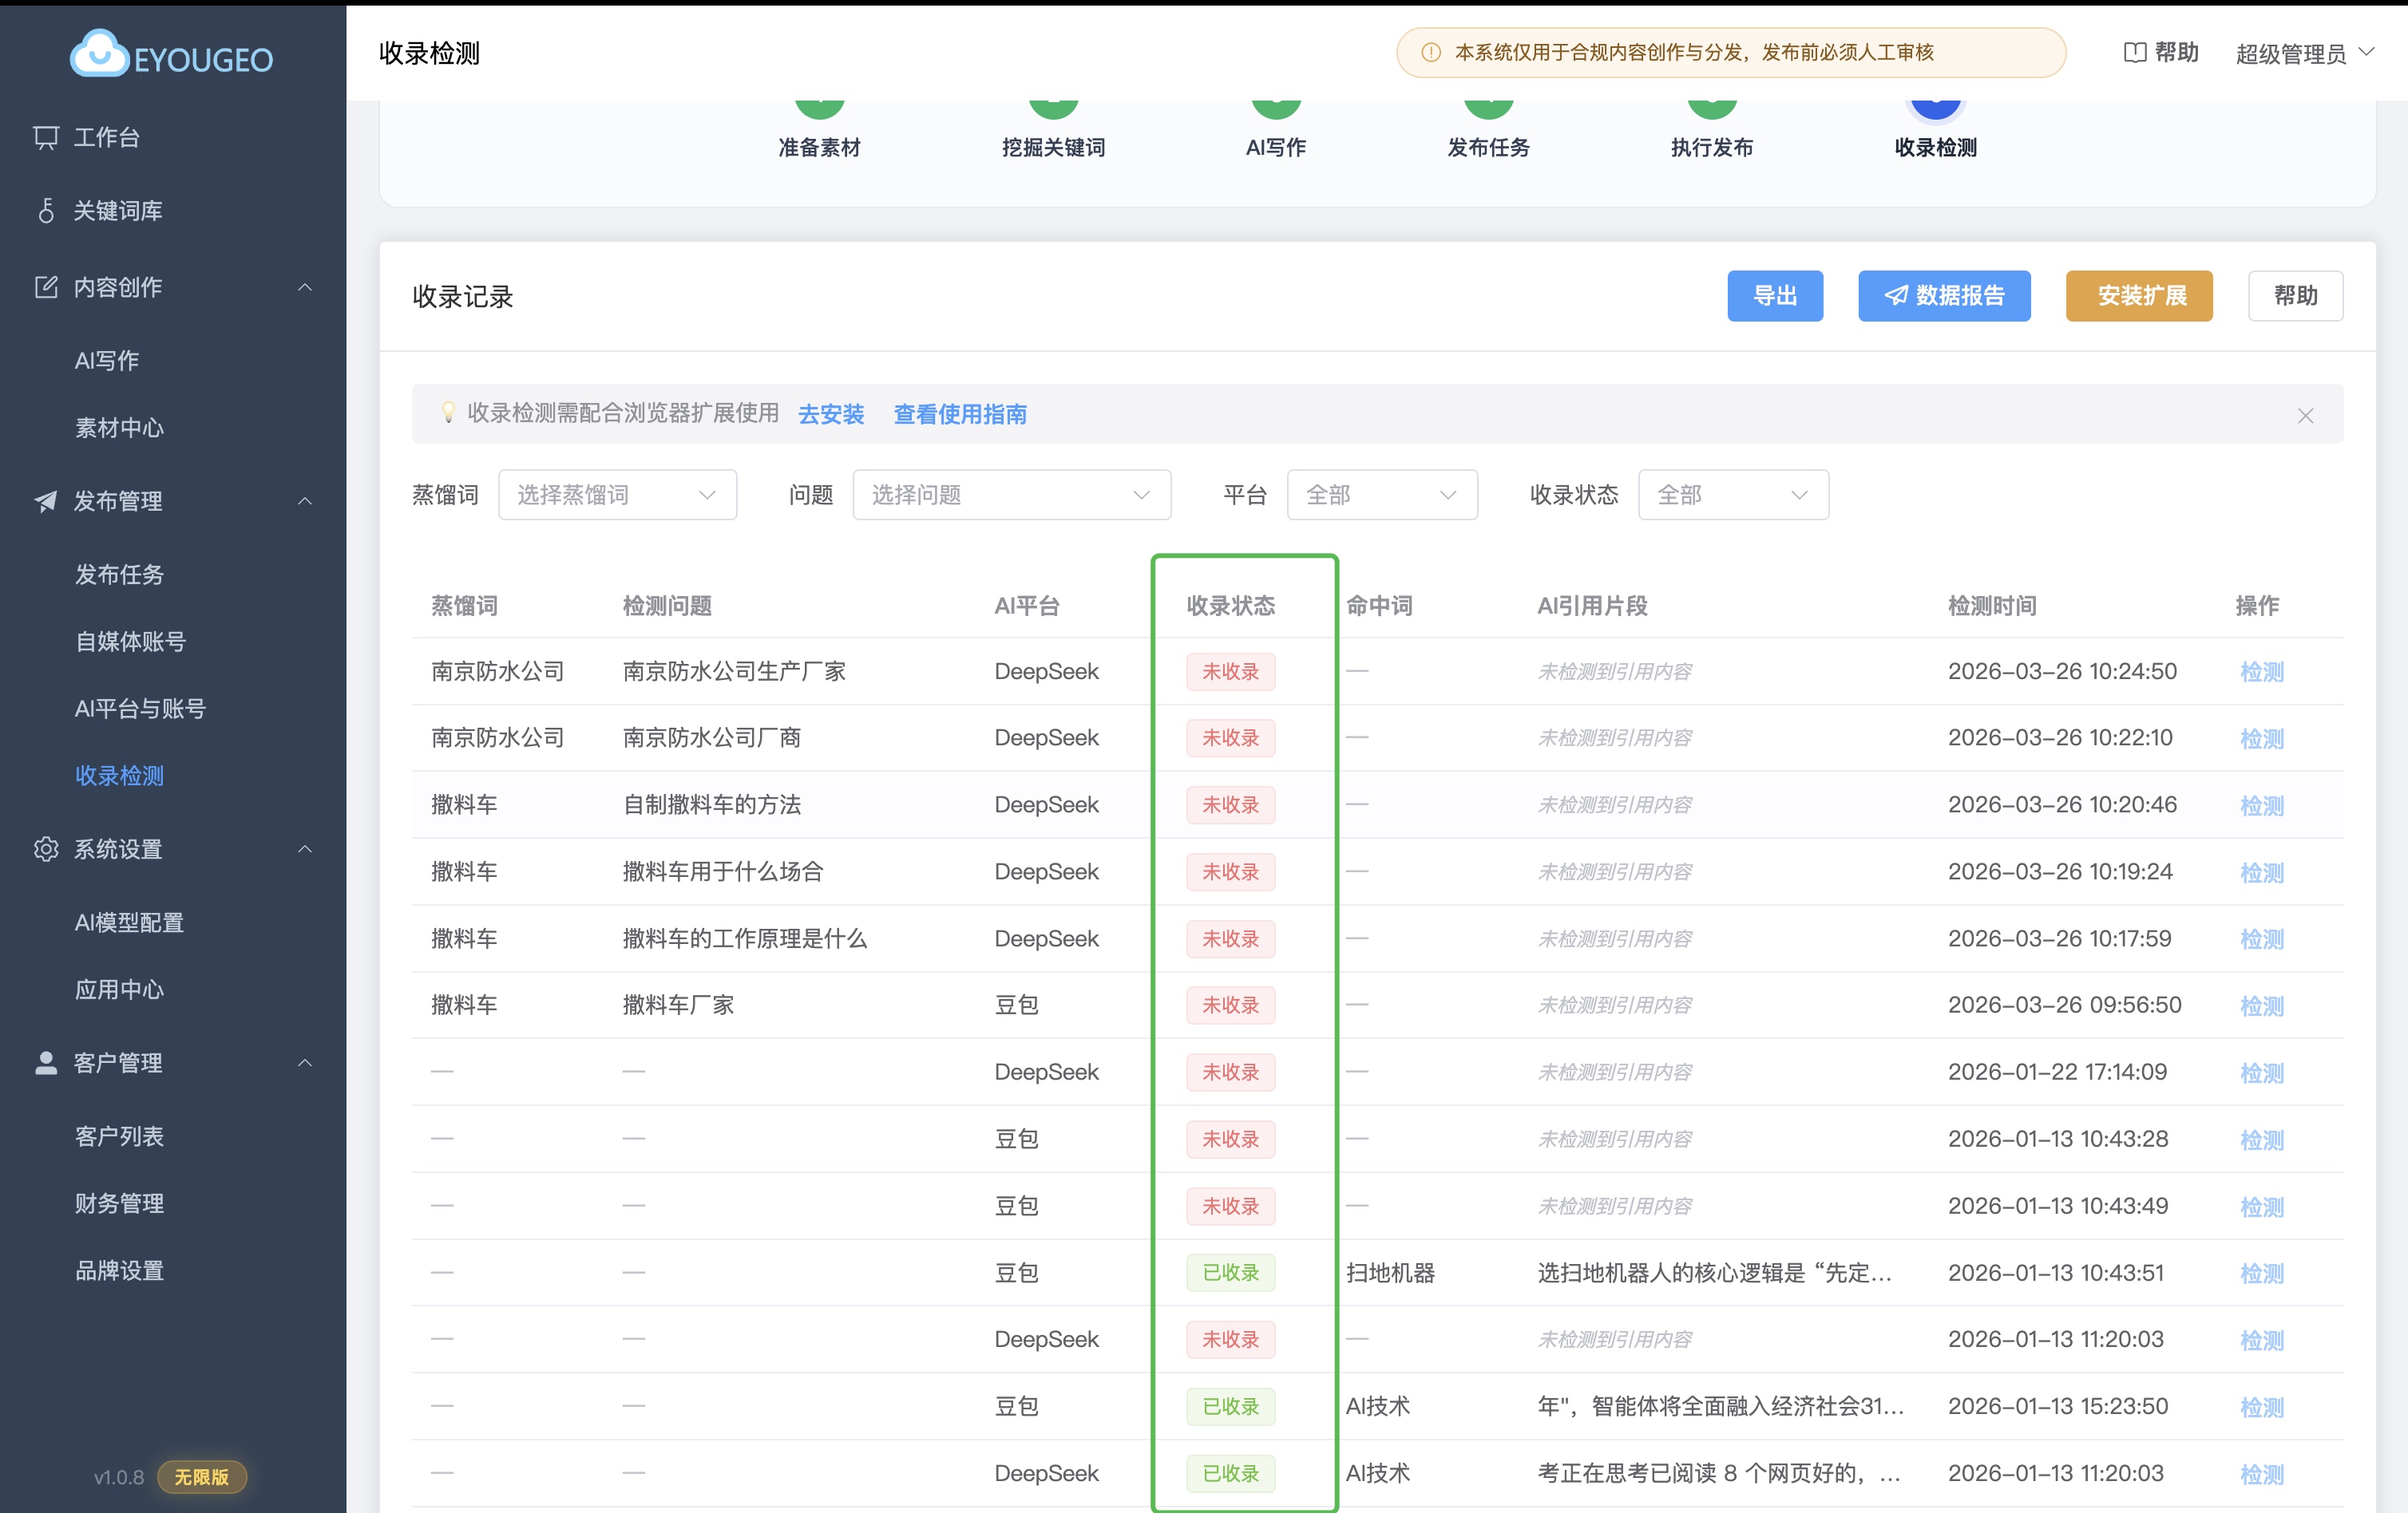This screenshot has height=1513, width=2408.
Task: Click 检测 for 南京防水公司厂商 row
Action: pos(2262,738)
